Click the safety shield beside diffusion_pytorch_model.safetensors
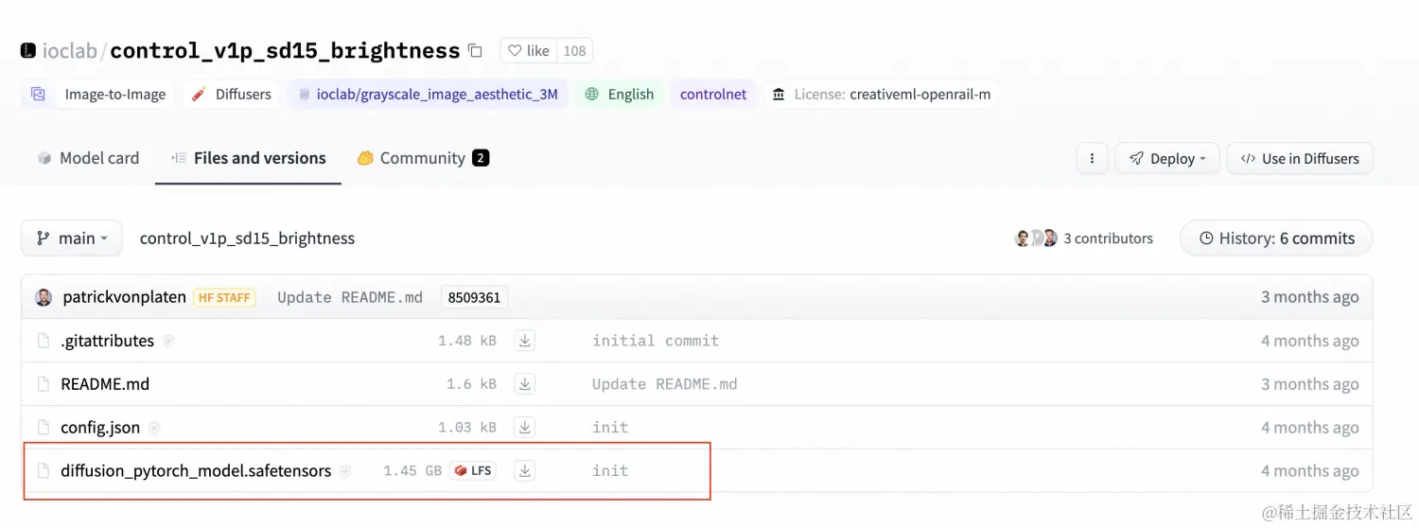 (x=345, y=470)
